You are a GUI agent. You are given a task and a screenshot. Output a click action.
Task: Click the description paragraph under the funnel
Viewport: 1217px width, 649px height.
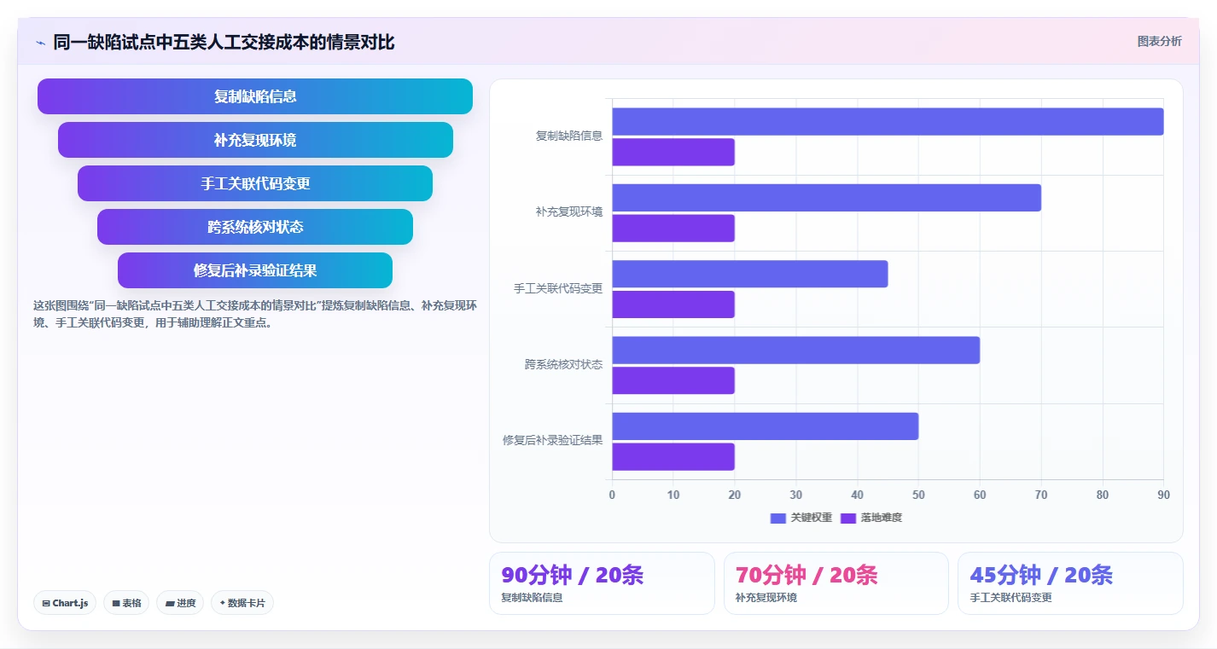click(255, 314)
